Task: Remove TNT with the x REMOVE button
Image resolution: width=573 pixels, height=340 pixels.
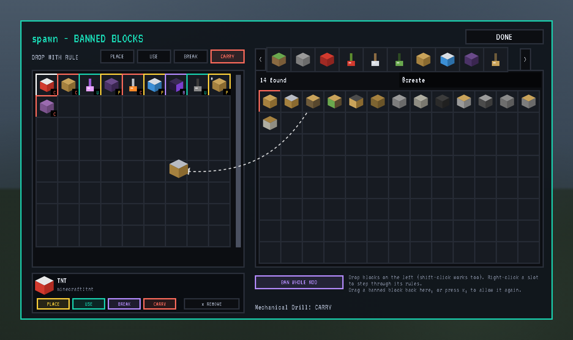Action: (x=212, y=304)
